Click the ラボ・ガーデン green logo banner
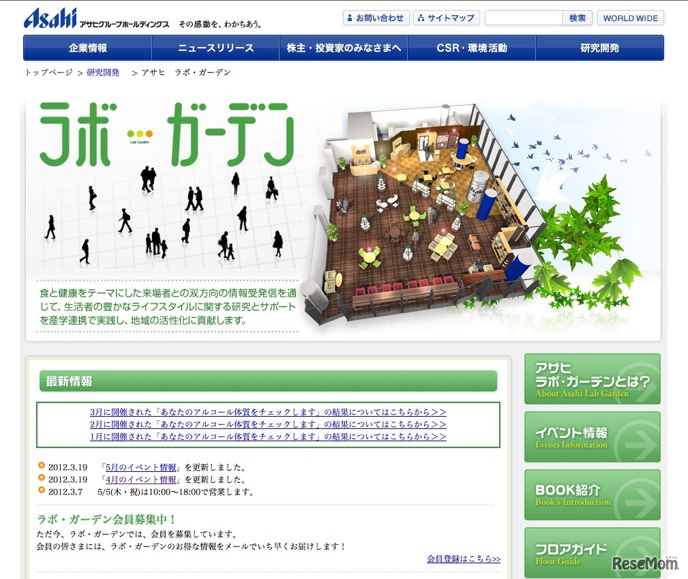688x579 pixels. tap(167, 134)
